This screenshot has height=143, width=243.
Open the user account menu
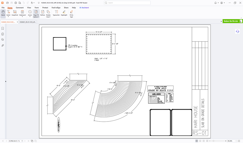(x=222, y=3)
